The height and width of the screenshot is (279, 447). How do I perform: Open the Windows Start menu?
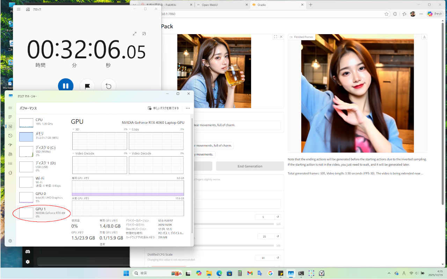126,273
